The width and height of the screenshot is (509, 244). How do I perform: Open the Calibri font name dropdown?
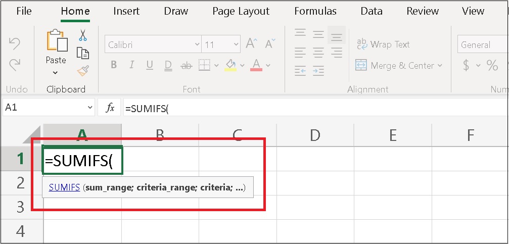pos(197,44)
